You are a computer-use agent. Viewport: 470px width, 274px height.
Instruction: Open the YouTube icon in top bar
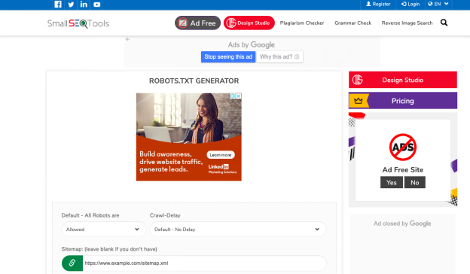point(97,5)
